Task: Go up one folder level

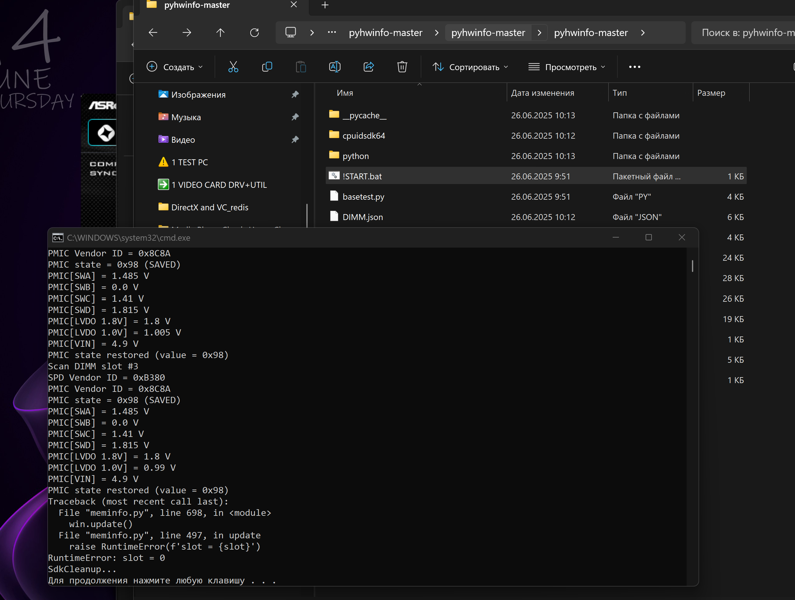Action: pos(220,33)
